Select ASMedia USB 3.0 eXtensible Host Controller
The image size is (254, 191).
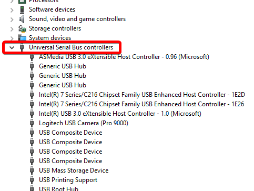point(124,57)
